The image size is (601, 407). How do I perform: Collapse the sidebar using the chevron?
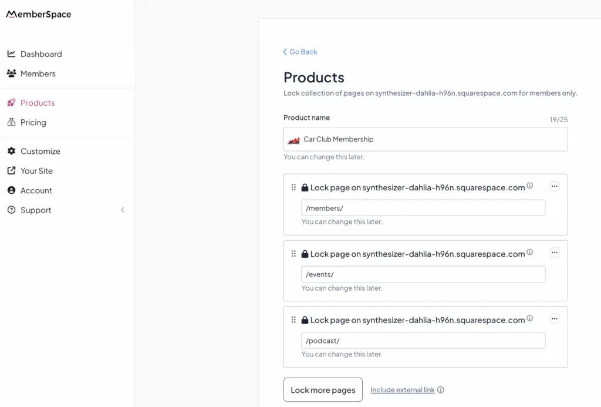[123, 210]
